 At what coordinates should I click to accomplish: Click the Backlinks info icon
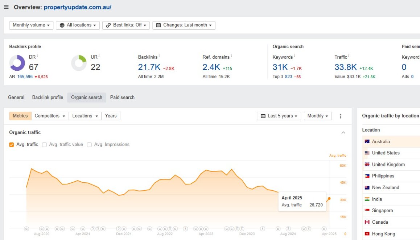click(x=159, y=56)
